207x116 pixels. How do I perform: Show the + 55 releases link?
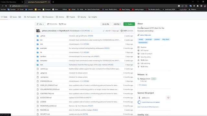(x=142, y=85)
